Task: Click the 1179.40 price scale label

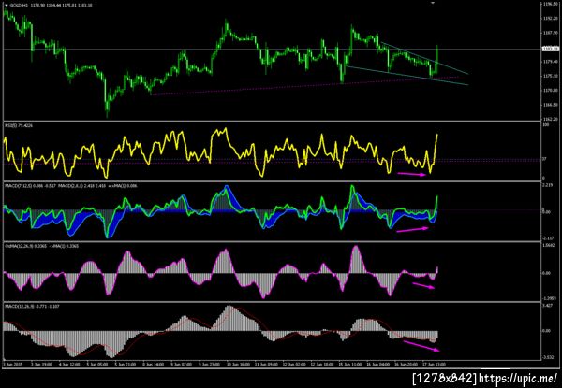Action: coord(550,62)
